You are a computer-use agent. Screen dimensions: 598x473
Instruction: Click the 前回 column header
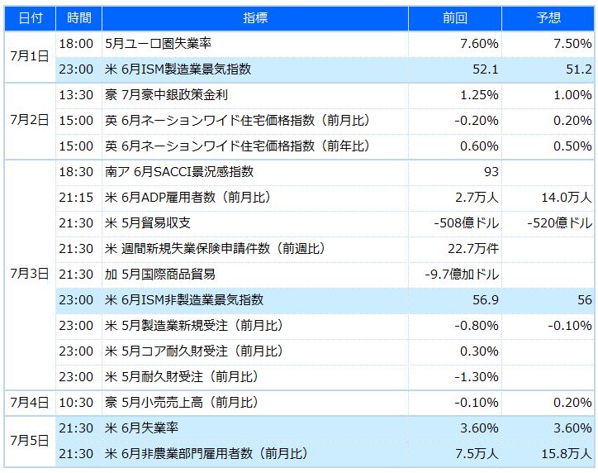455,18
